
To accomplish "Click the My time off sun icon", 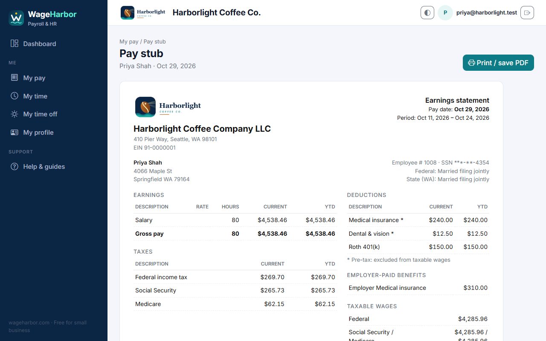I will point(15,114).
